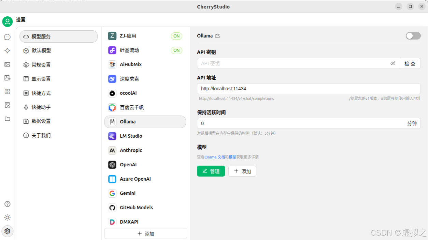
Task: Open 默认模型 settings section
Action: point(59,50)
